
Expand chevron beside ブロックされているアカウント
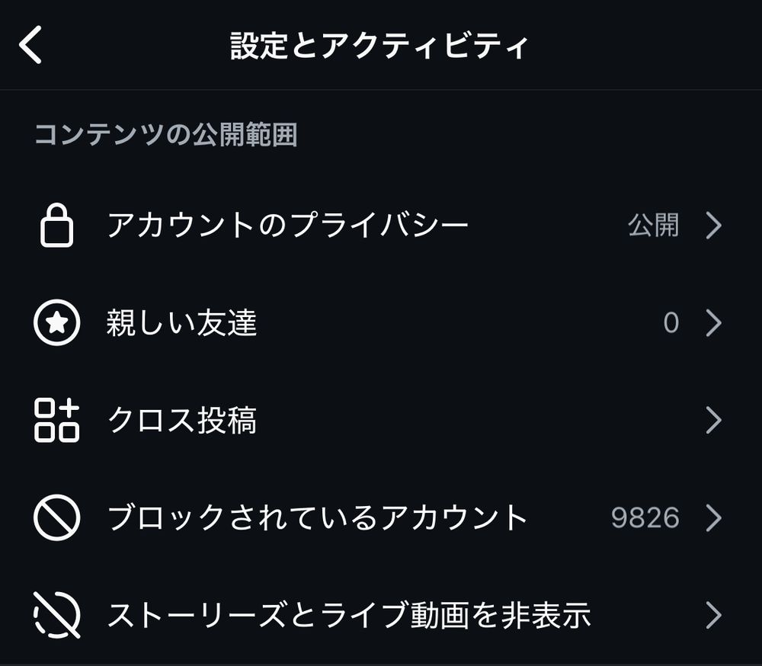713,518
